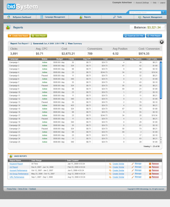Click the Tools wrench icon

click(x=114, y=17)
